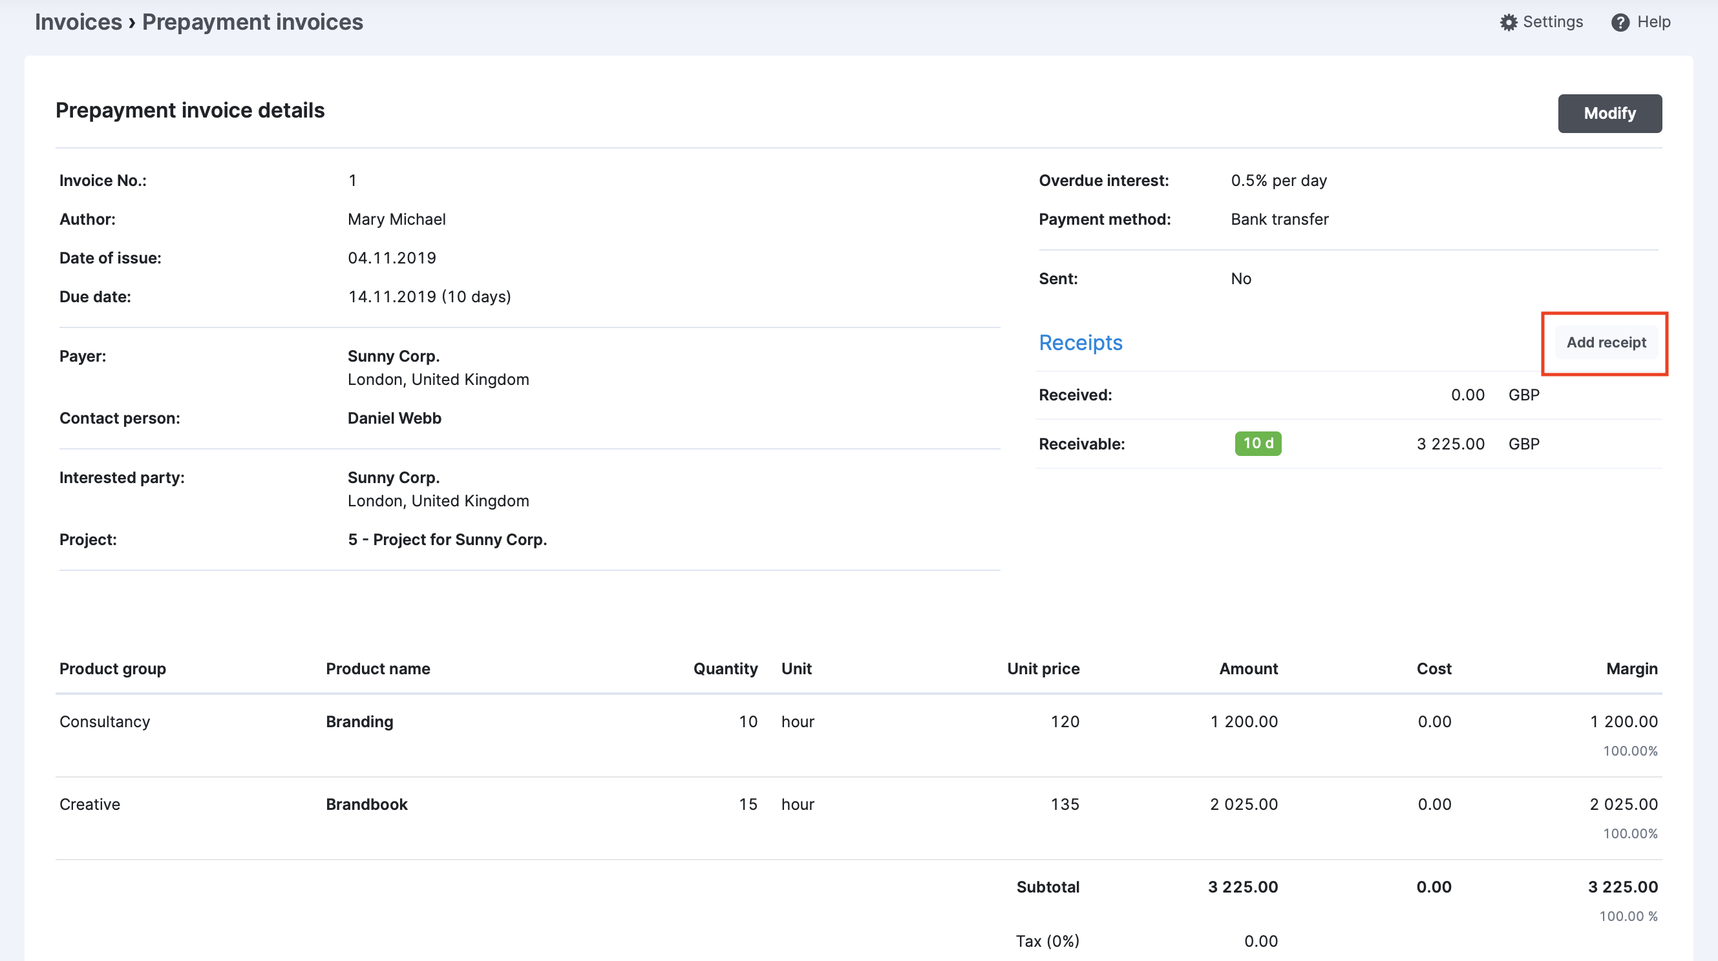Open the Settings link text

pos(1553,22)
